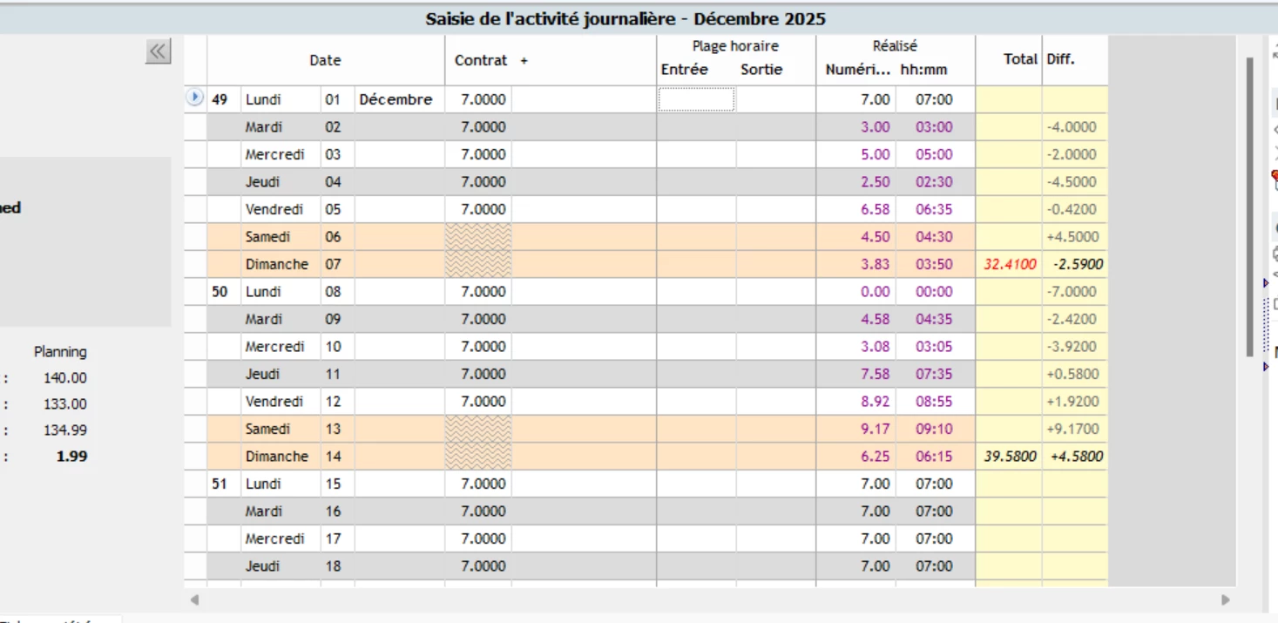Image resolution: width=1278 pixels, height=623 pixels.
Task: Click the Total column header
Action: pyautogui.click(x=1019, y=59)
